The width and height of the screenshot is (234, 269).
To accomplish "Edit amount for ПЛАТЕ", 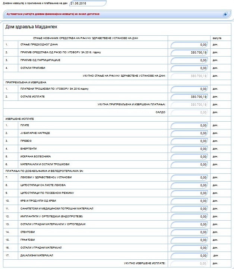I will (189, 125).
